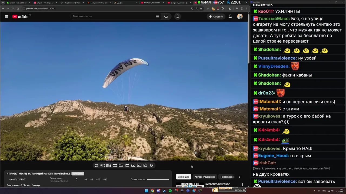Click username Eugene_Hood in chat
The image size is (346, 194).
tap(274, 156)
